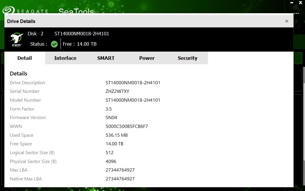Image resolution: width=305 pixels, height=191 pixels.
Task: Click the Exos drive logo icon
Action: point(17,39)
